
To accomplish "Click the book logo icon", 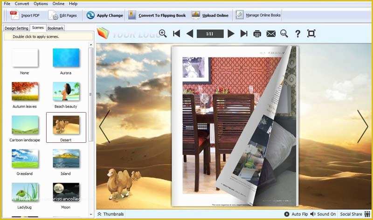I will [103, 33].
